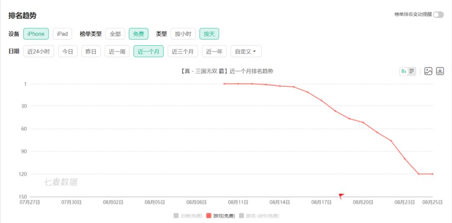Set the date range to 近三个月
Image resolution: width=452 pixels, height=223 pixels.
[183, 51]
